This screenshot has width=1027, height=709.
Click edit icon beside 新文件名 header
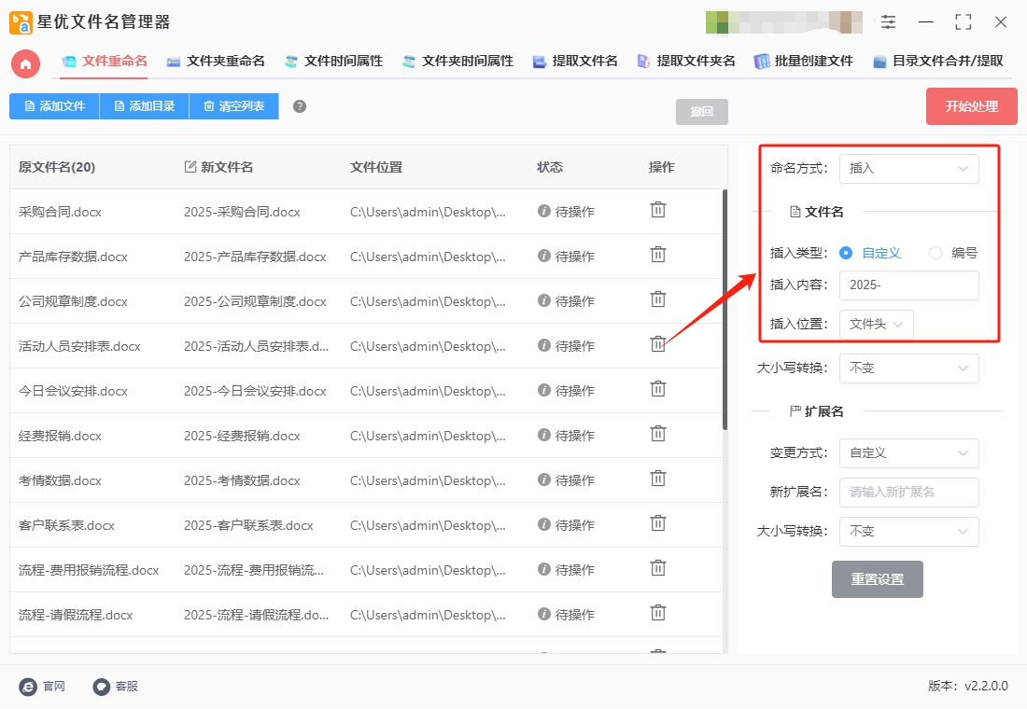click(x=190, y=167)
